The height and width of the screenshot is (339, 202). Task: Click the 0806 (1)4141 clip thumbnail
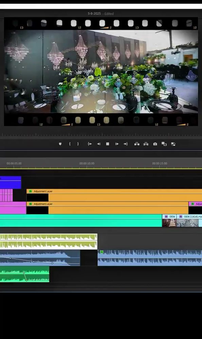point(188,223)
